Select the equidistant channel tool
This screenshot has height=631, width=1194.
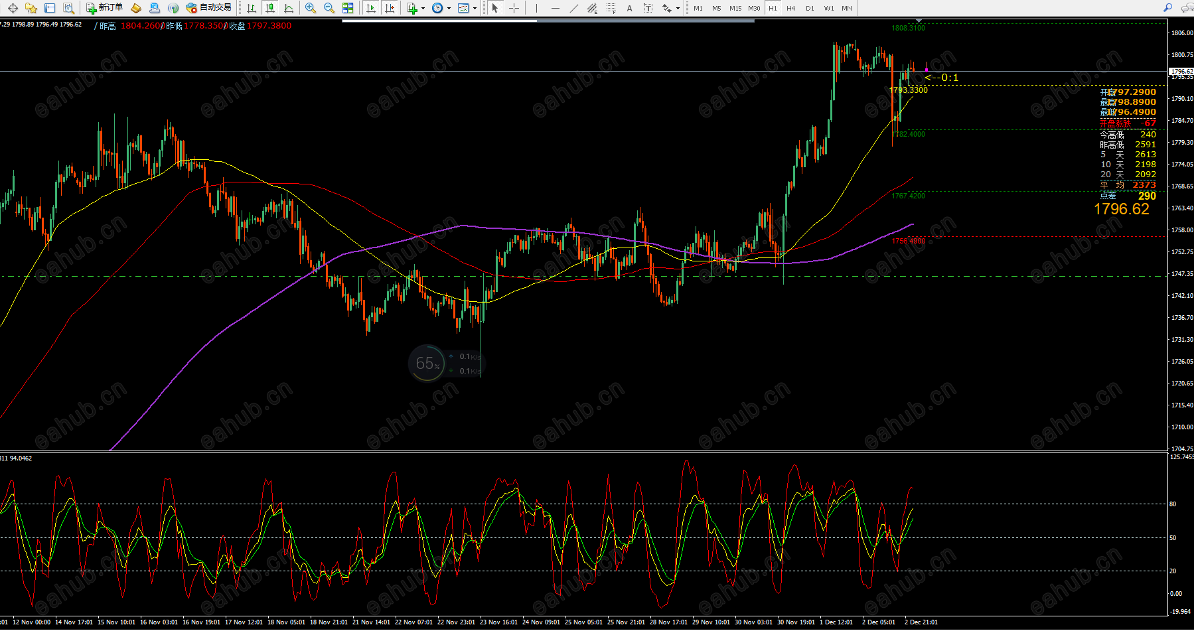coord(592,8)
